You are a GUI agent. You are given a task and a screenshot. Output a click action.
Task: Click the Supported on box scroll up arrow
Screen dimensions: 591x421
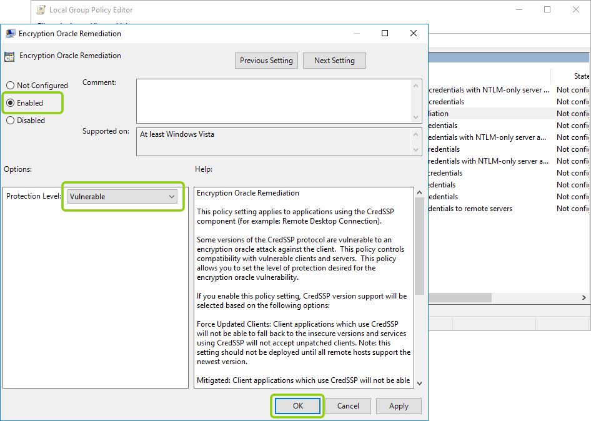click(x=416, y=134)
